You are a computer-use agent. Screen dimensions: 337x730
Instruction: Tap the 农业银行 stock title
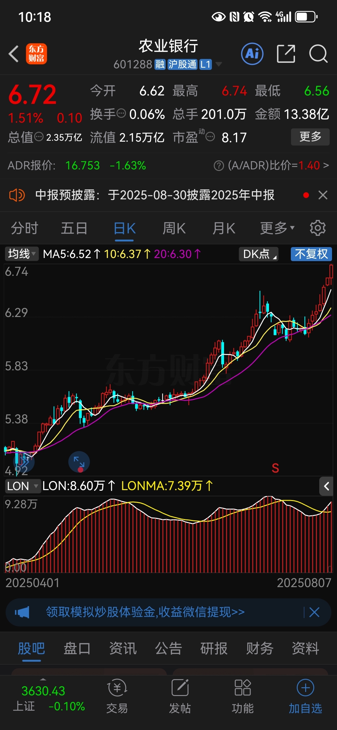[168, 46]
